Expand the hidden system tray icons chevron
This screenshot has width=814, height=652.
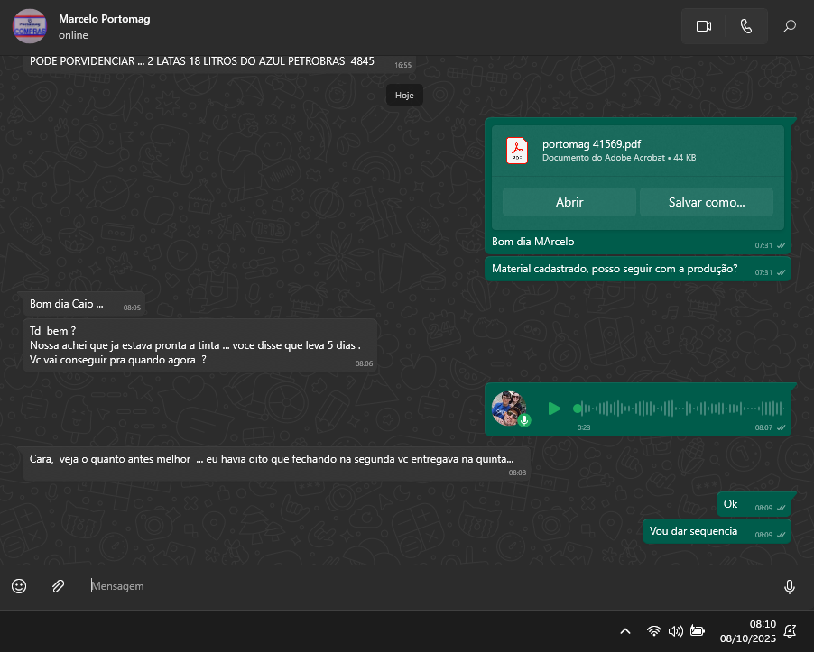tap(624, 631)
